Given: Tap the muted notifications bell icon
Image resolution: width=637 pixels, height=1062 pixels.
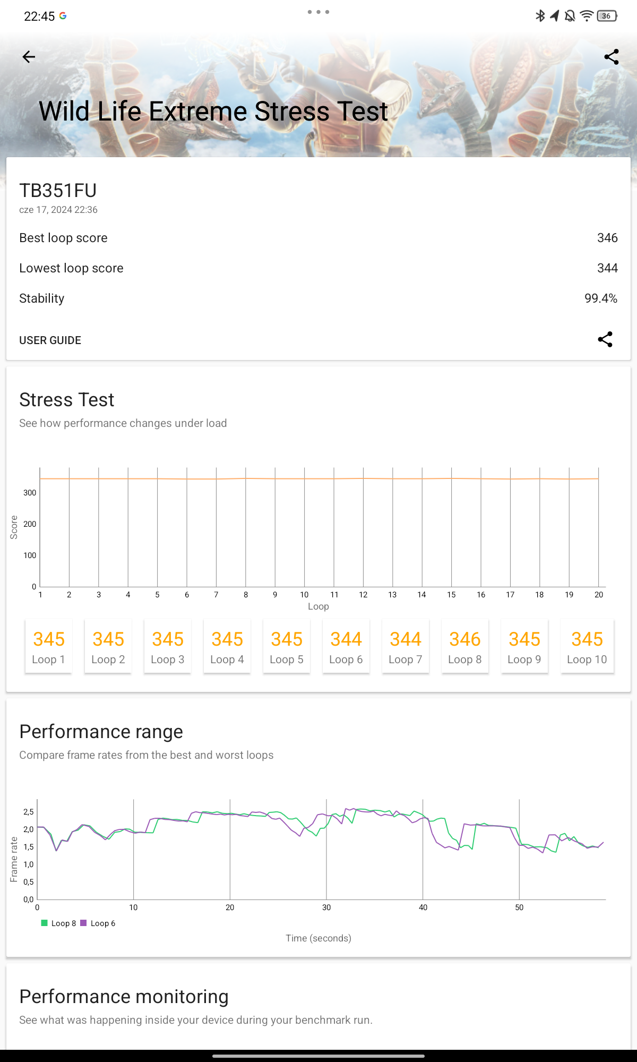Looking at the screenshot, I should pyautogui.click(x=570, y=16).
